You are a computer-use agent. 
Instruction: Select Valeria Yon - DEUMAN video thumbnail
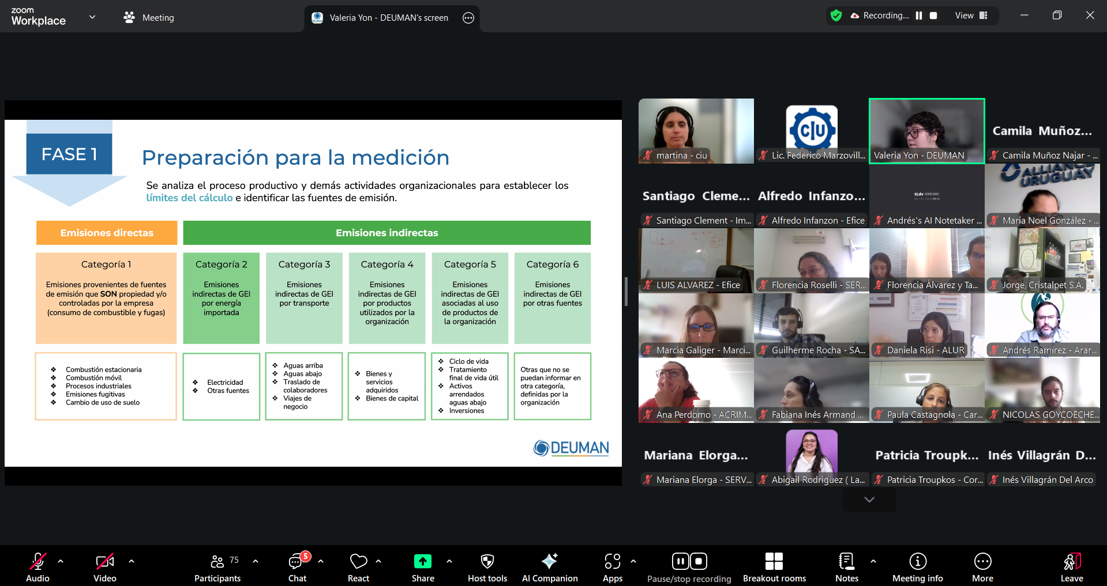(x=926, y=131)
